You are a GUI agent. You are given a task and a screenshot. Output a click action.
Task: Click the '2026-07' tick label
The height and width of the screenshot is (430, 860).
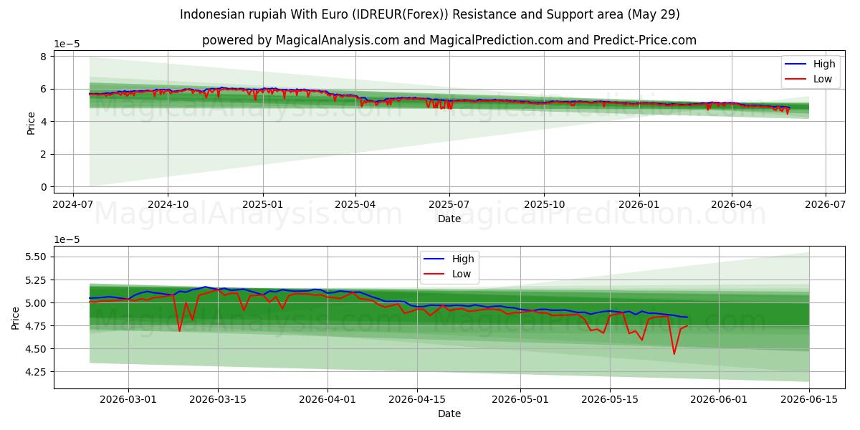click(825, 204)
